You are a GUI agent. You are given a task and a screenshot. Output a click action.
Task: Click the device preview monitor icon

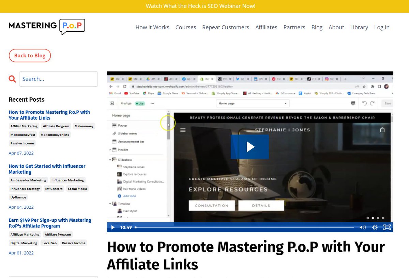coord(352,103)
